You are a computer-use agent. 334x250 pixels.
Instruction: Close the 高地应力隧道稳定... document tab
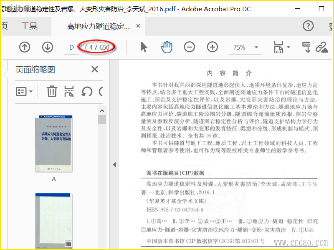point(138,26)
